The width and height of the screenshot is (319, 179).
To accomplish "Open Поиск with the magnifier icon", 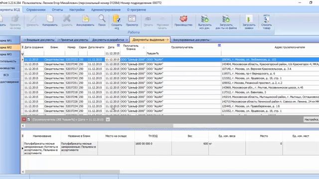I will point(102,18).
